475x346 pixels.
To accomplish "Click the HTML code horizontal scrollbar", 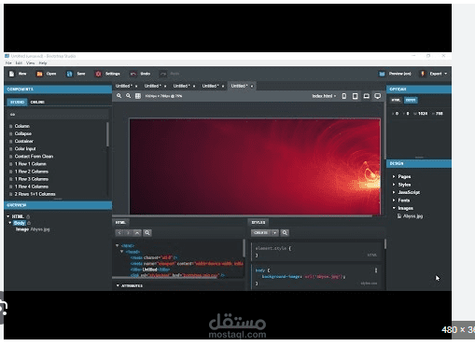I will click(165, 277).
